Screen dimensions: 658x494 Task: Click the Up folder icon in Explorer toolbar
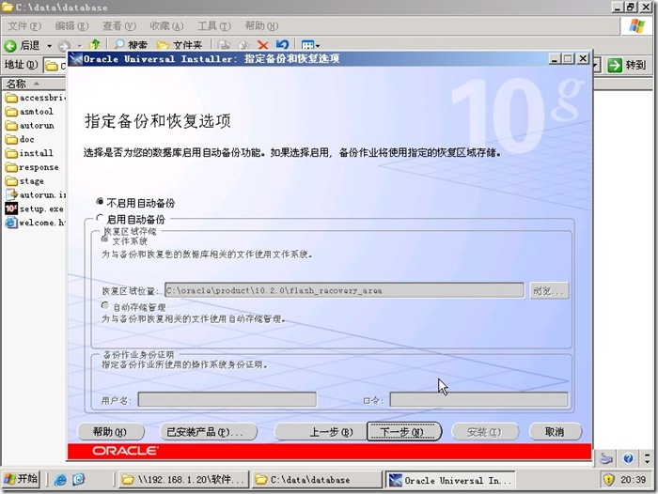click(95, 44)
